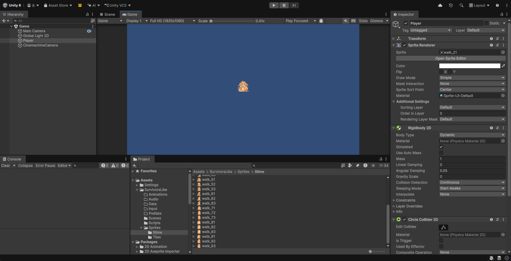
Task: Open Unity Cloud icon in top bar
Action: [440, 5]
